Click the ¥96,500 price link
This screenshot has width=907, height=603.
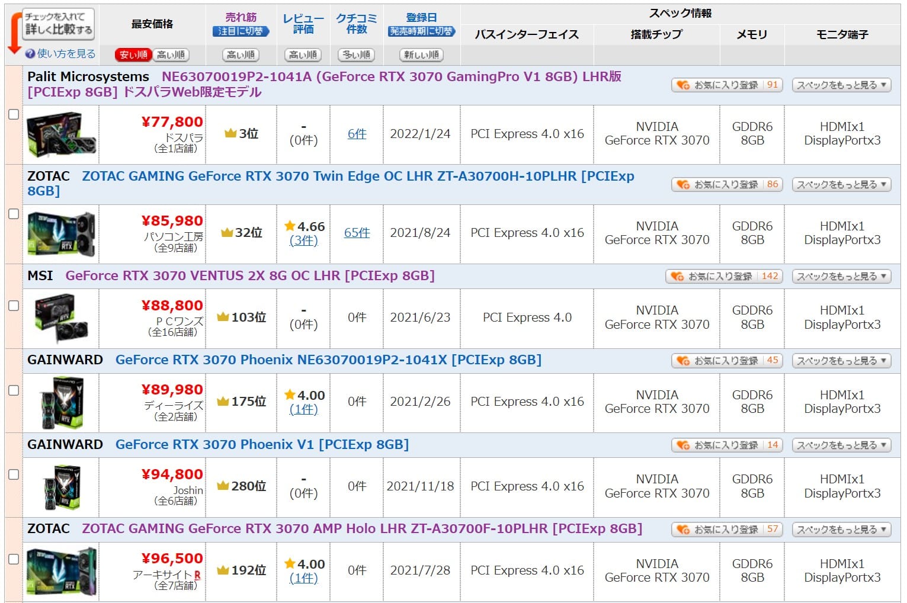point(172,559)
